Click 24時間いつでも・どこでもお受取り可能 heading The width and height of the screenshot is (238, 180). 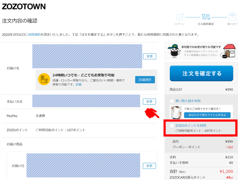(x=83, y=75)
